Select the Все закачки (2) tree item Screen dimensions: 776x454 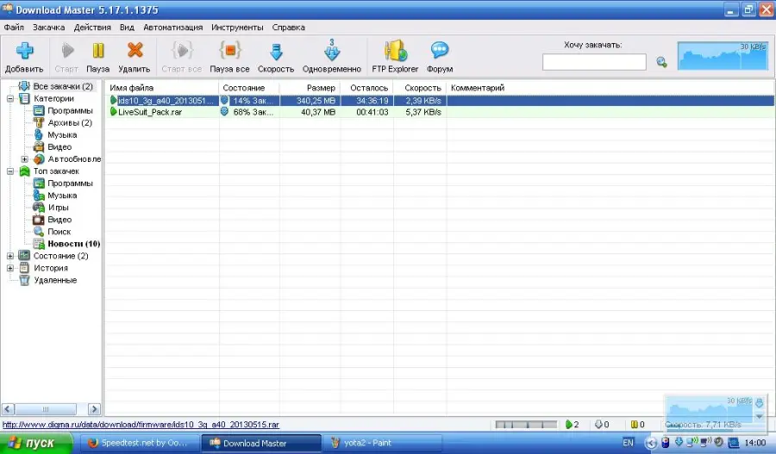coord(62,86)
